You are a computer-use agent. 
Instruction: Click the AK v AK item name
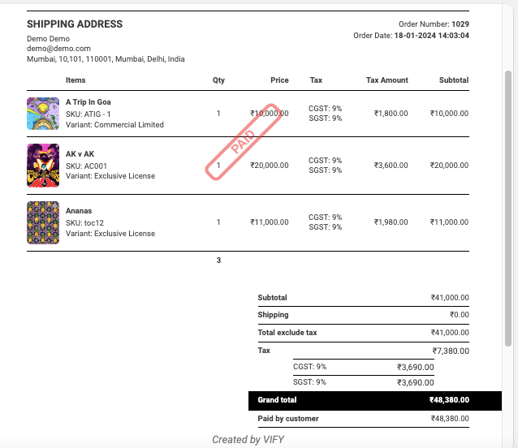pyautogui.click(x=80, y=154)
